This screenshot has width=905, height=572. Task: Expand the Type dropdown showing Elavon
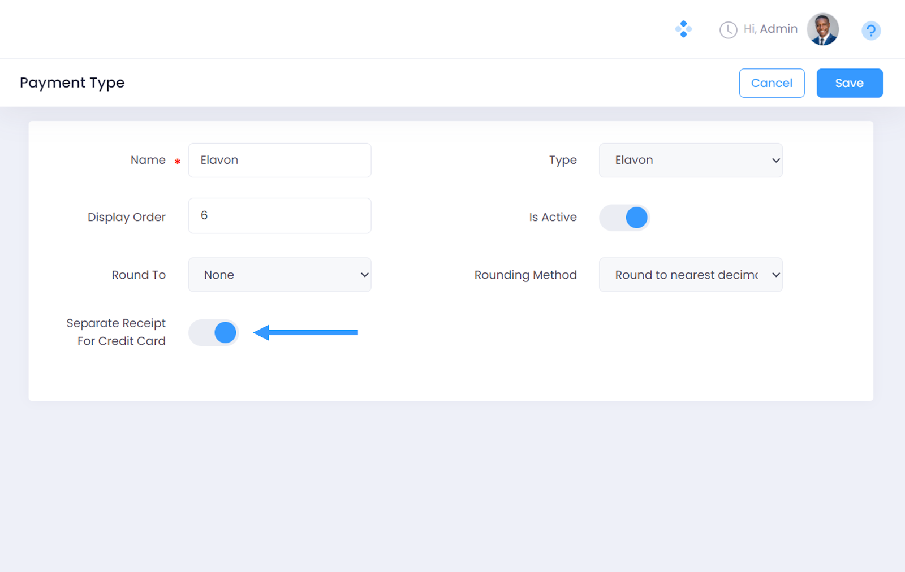[691, 161]
